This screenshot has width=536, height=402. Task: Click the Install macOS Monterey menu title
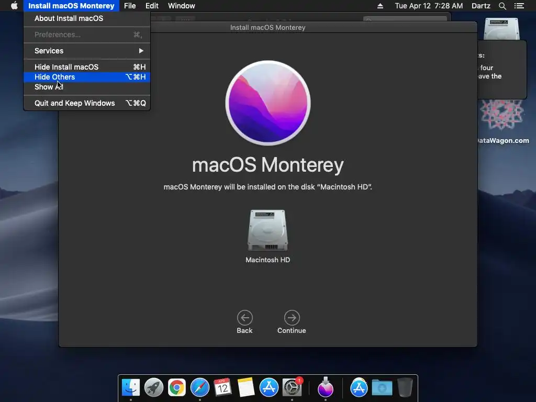coord(71,6)
